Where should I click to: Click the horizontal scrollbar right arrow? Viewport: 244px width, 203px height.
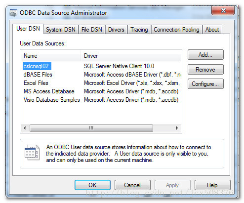[177, 128]
